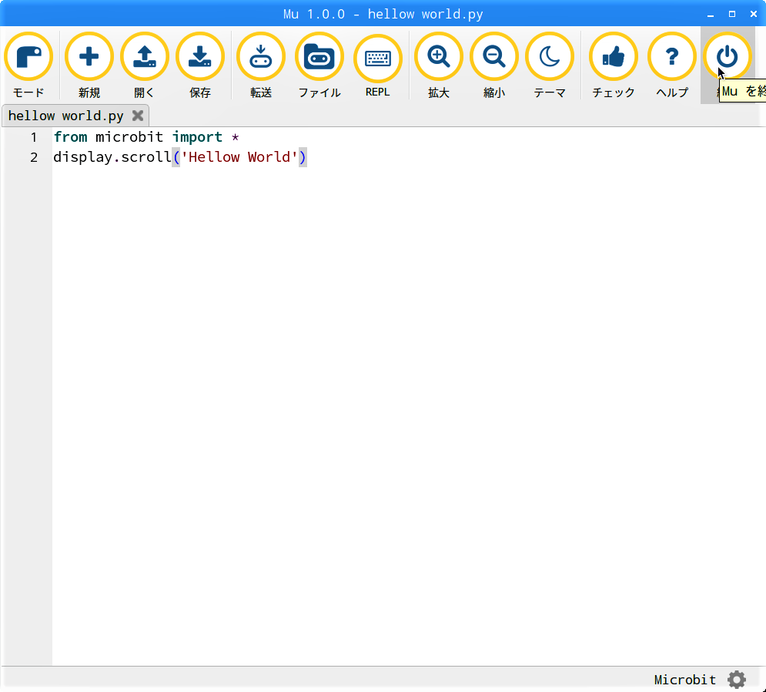The height and width of the screenshot is (692, 766).
Task: Flash code to micro:bit via 転送
Action: (x=261, y=58)
